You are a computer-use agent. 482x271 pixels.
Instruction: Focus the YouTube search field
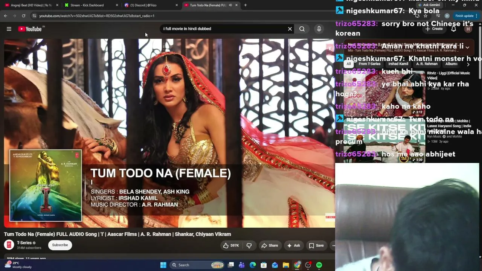pos(224,29)
